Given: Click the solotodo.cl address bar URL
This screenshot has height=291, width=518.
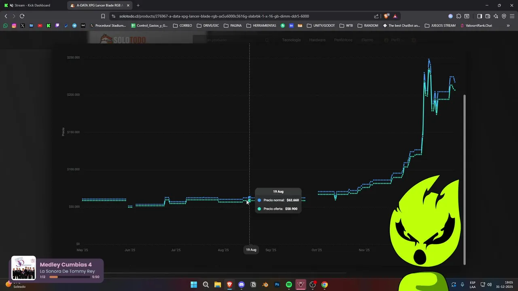Looking at the screenshot, I should (214, 16).
